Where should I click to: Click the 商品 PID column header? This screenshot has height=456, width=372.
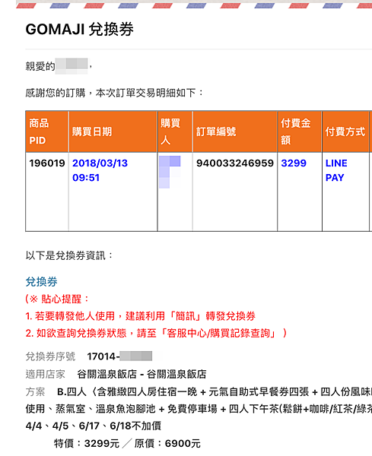47,131
